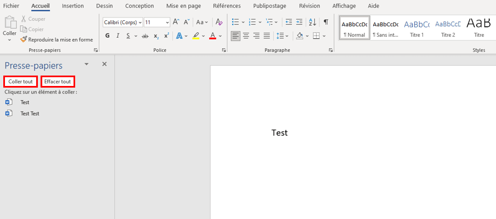
Task: Switch to the Mise en page tab
Action: [183, 5]
